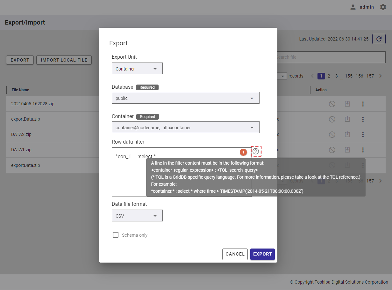Open the Container selection dropdown
This screenshot has width=392, height=290.
pyautogui.click(x=185, y=127)
